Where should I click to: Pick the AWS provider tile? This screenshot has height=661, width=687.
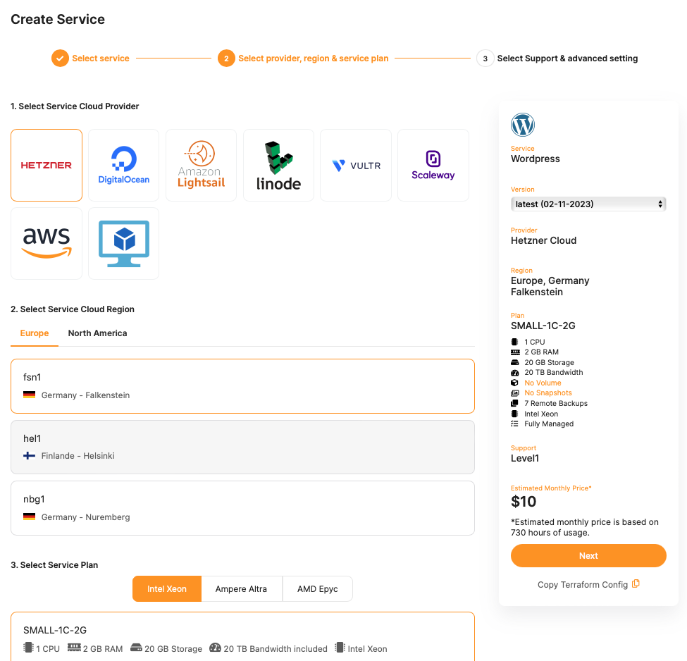tap(47, 243)
